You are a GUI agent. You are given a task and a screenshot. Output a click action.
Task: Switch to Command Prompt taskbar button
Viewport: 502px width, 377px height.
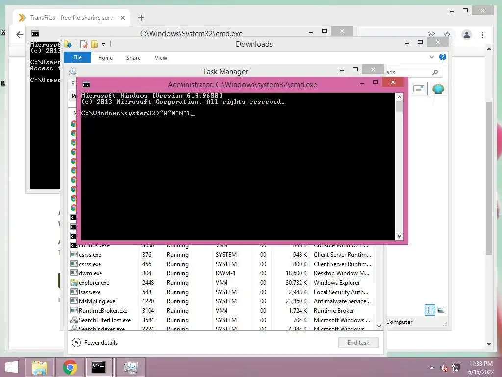coord(99,367)
